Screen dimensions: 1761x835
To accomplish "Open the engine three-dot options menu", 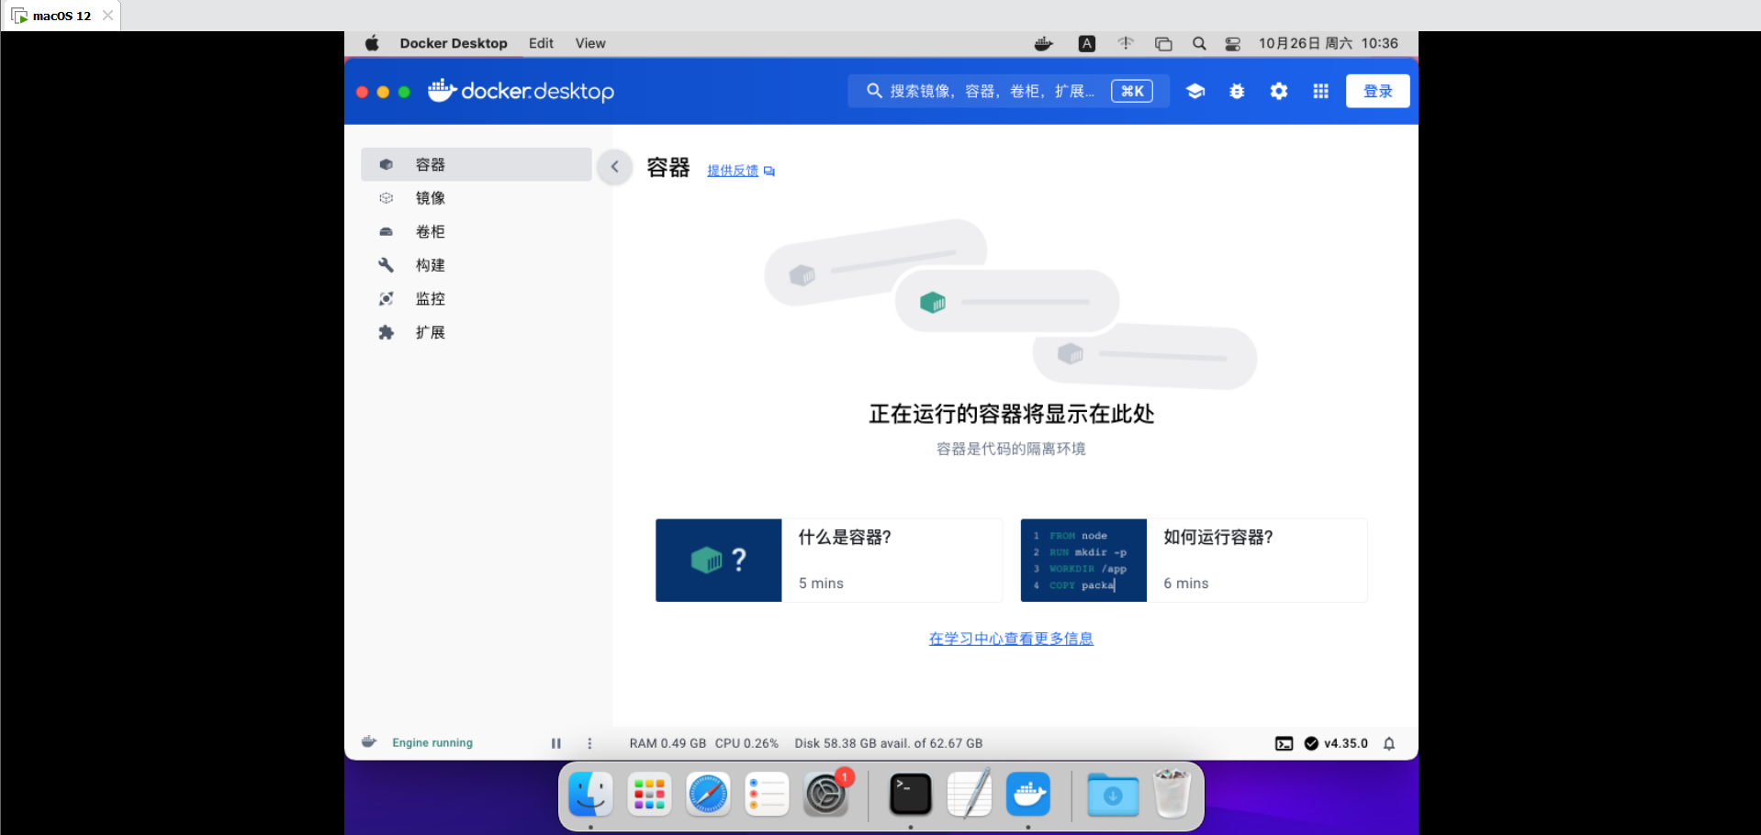I will [x=589, y=743].
